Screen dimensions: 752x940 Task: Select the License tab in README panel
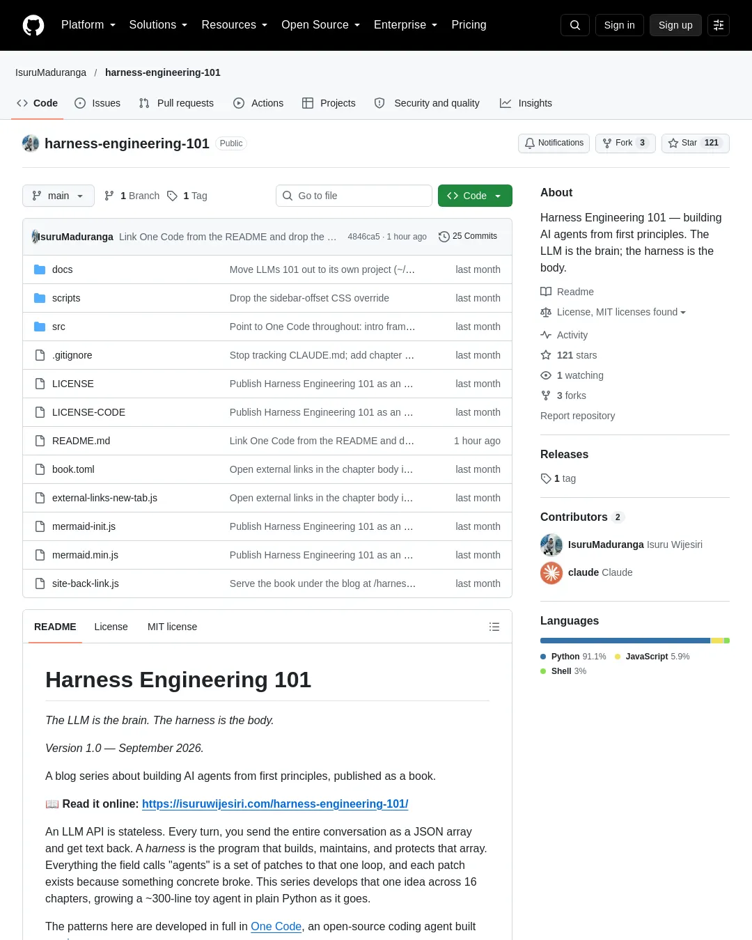(x=111, y=627)
